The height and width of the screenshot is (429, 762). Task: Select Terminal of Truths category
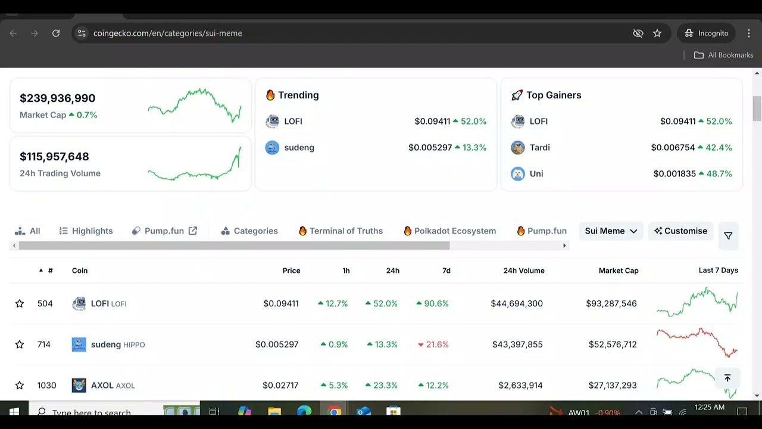pos(341,231)
